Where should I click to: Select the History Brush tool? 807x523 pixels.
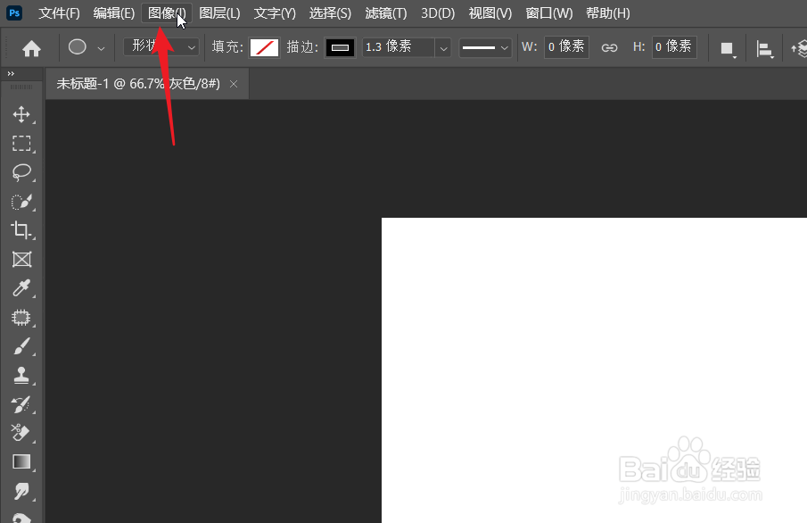21,404
